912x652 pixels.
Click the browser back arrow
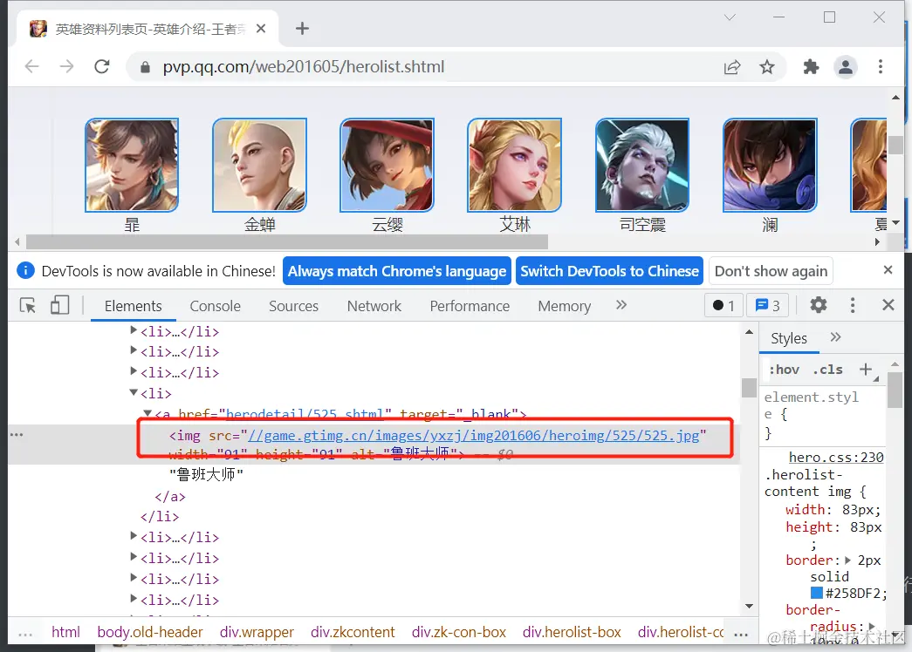pyautogui.click(x=32, y=67)
